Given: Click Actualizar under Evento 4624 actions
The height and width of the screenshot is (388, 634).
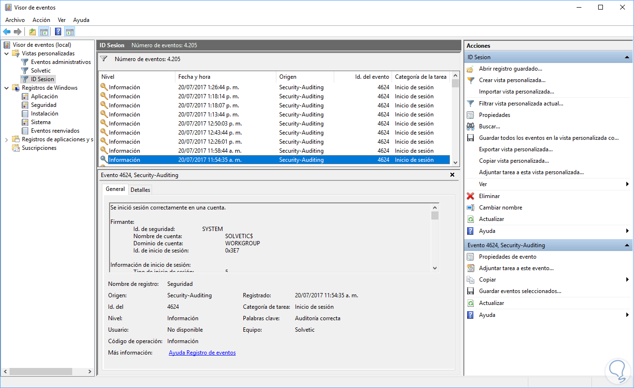Looking at the screenshot, I should (492, 303).
